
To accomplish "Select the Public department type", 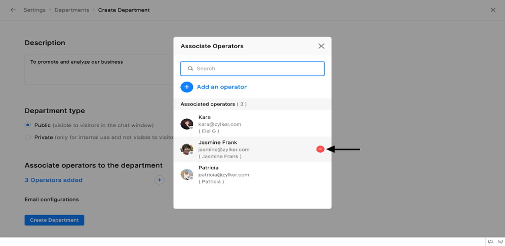I will pyautogui.click(x=28, y=125).
